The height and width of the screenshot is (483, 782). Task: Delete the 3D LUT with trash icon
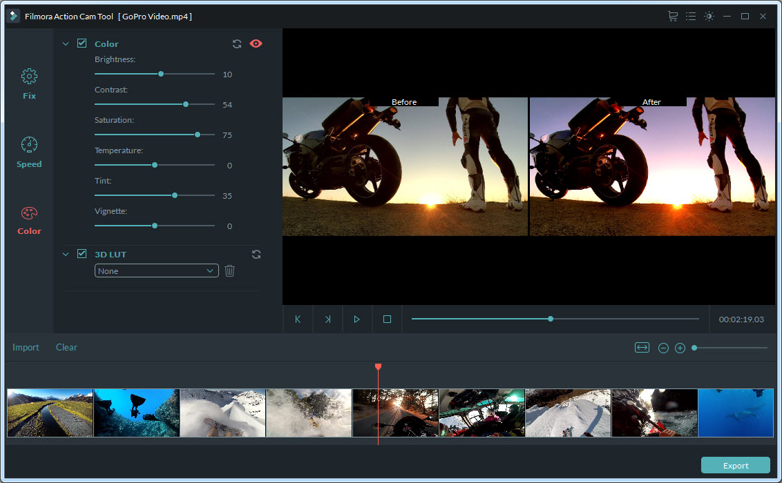(x=230, y=271)
